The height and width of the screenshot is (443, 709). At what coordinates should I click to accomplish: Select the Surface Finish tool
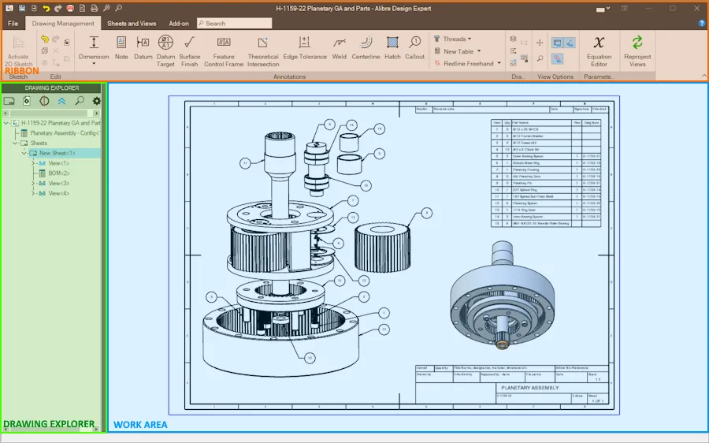(x=189, y=50)
